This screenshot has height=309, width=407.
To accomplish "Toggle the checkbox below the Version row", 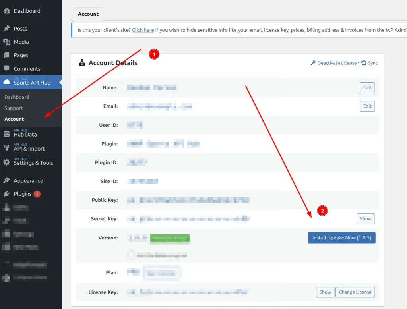I will point(131,255).
